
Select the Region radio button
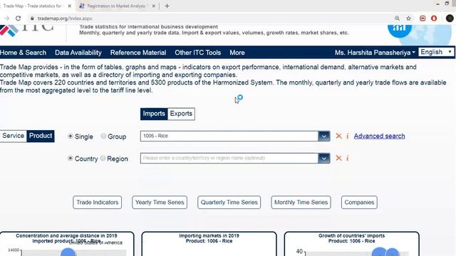(x=103, y=158)
